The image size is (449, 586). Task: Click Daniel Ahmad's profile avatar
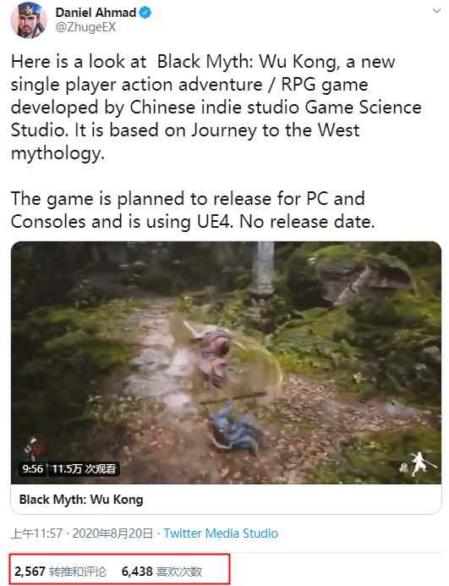[29, 19]
